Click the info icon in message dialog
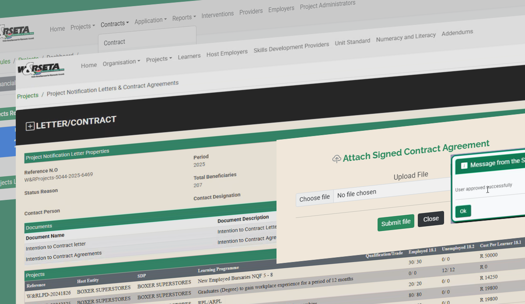Viewport: 525px width, 304px height. [464, 165]
